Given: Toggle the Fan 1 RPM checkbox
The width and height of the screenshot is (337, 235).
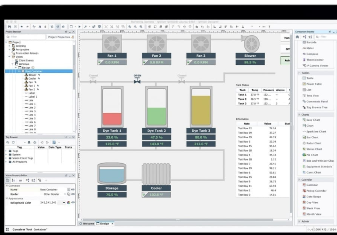Looking at the screenshot, I should (x=100, y=62).
